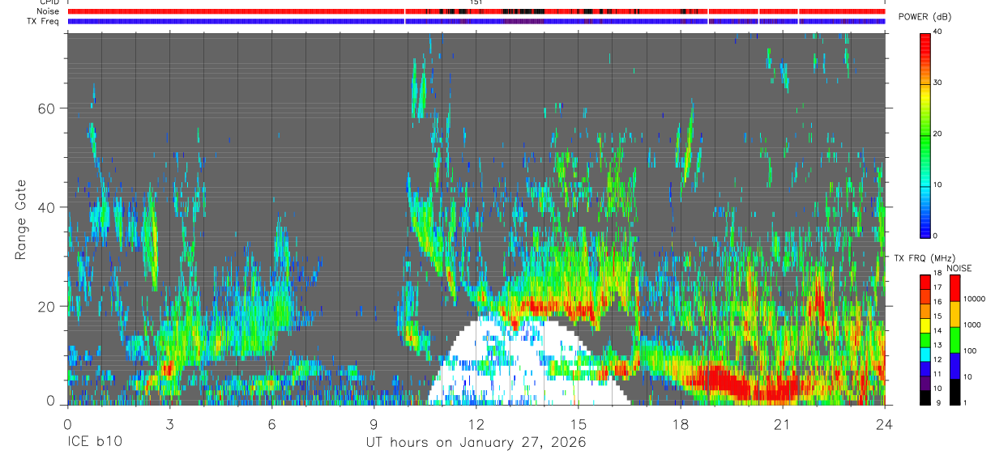Click the "Range Gate" y-axis title
Screen dimensions: 995x459
tap(23, 220)
